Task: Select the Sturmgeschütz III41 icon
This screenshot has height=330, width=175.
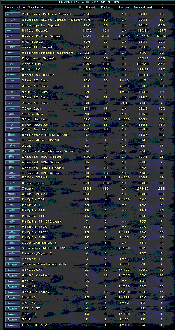Action: (13, 248)
